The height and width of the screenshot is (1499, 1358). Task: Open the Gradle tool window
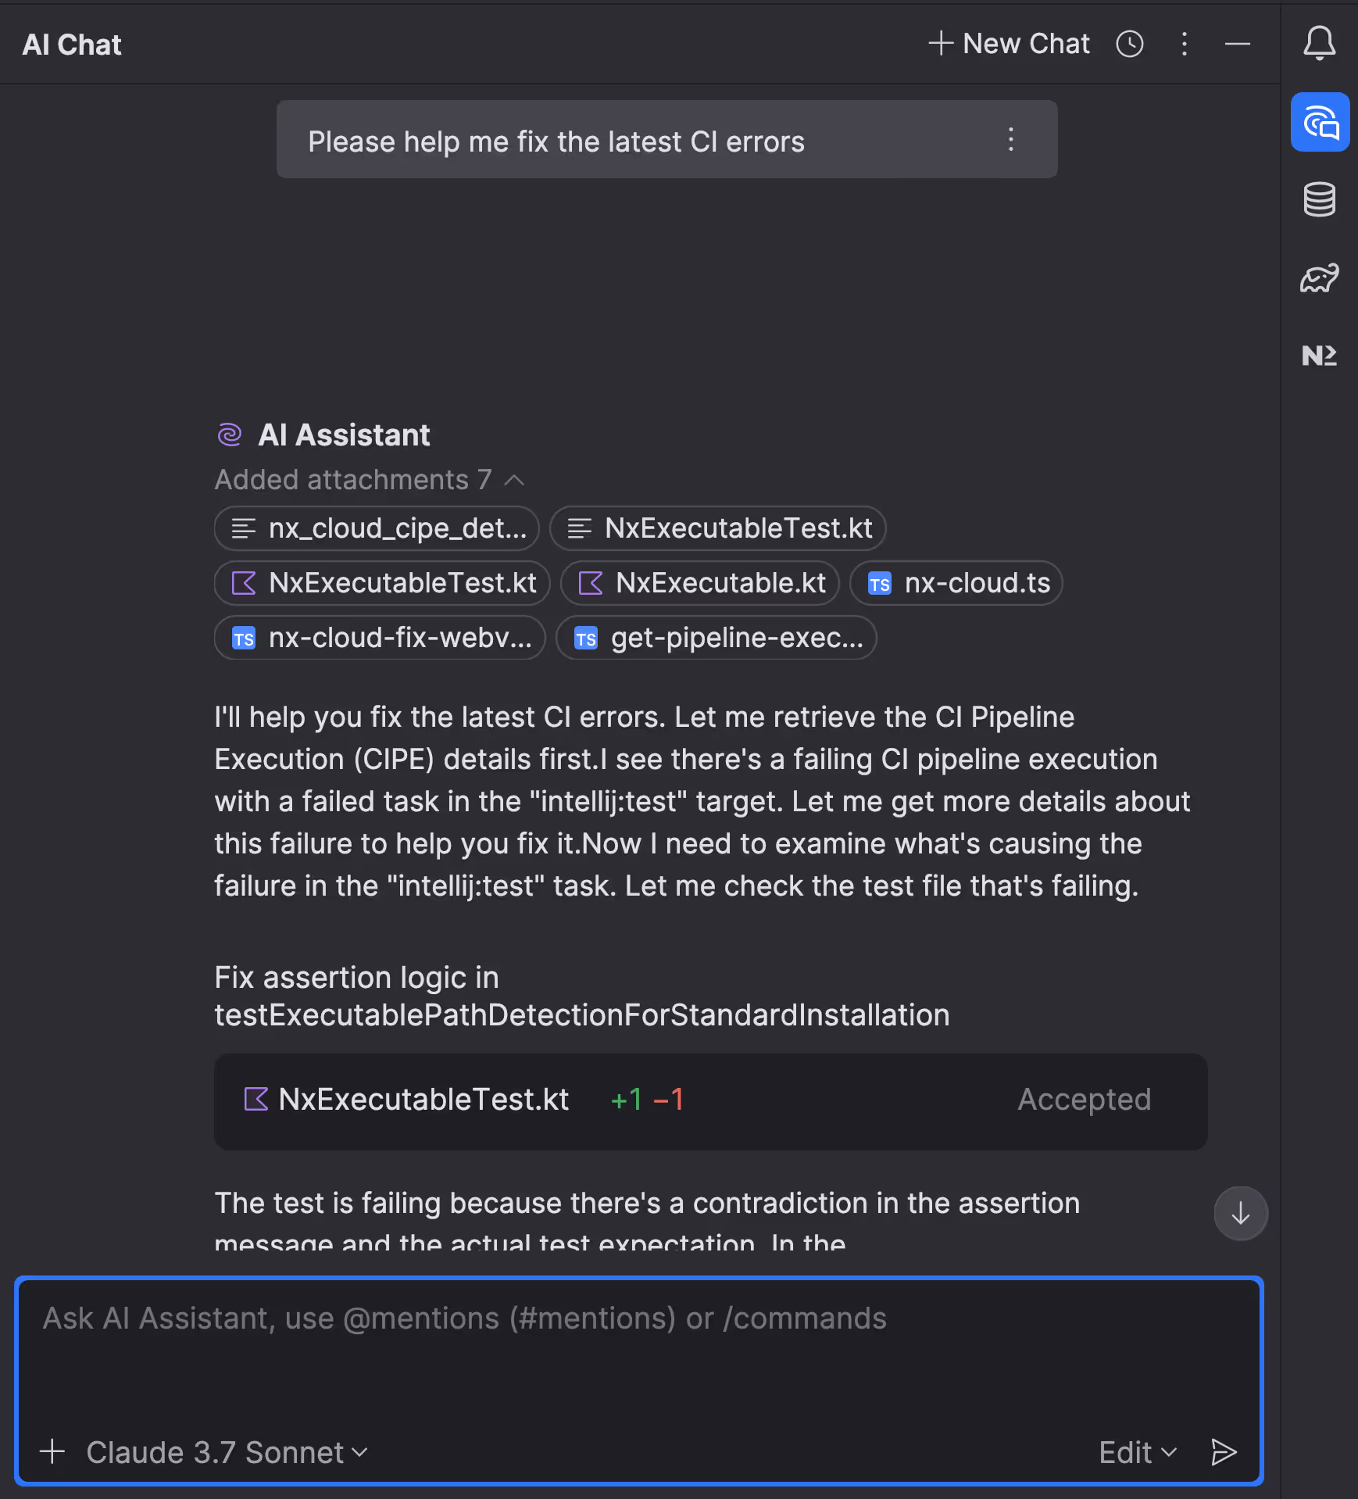pos(1320,277)
